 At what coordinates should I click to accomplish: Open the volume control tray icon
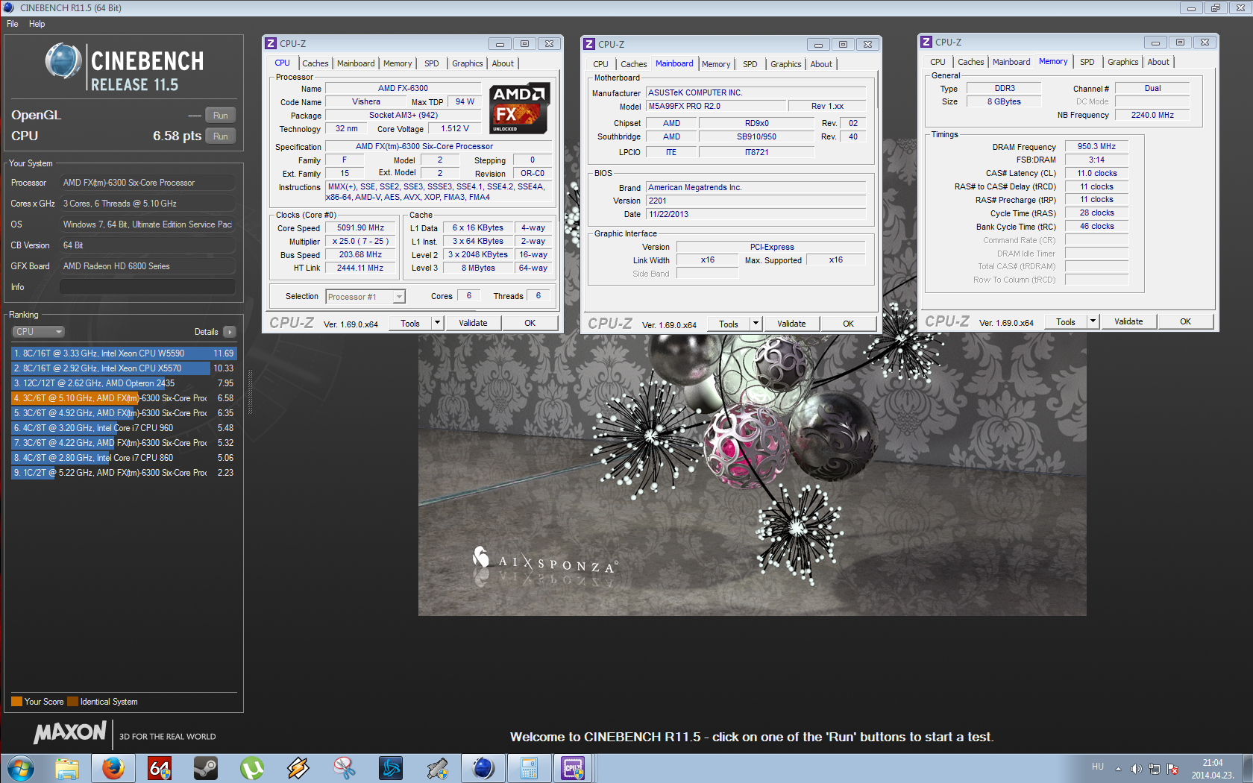(x=1136, y=769)
